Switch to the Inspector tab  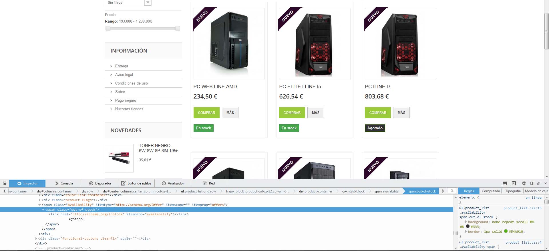click(x=27, y=183)
